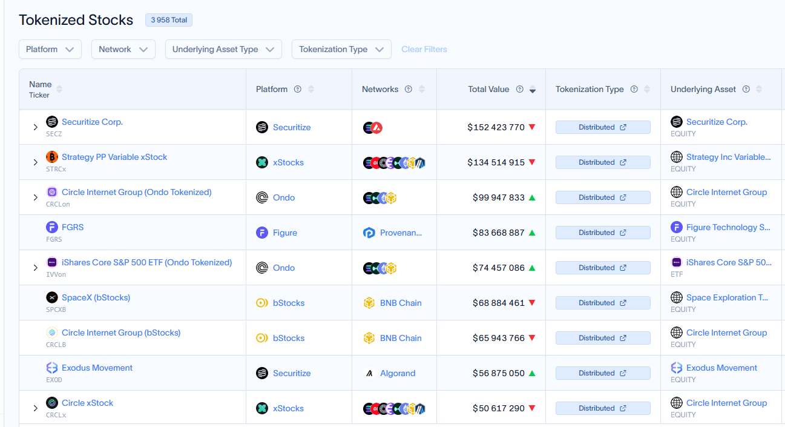Click the SpaceX (bStocks) logo icon

(52, 297)
